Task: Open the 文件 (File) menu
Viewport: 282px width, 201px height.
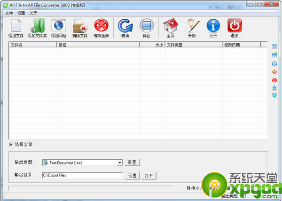Action: point(9,13)
